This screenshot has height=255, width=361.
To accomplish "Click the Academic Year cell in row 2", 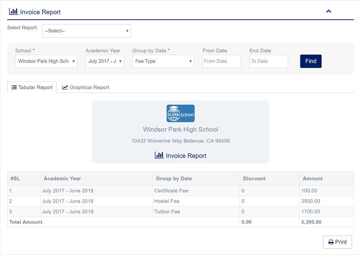I will (96, 201).
